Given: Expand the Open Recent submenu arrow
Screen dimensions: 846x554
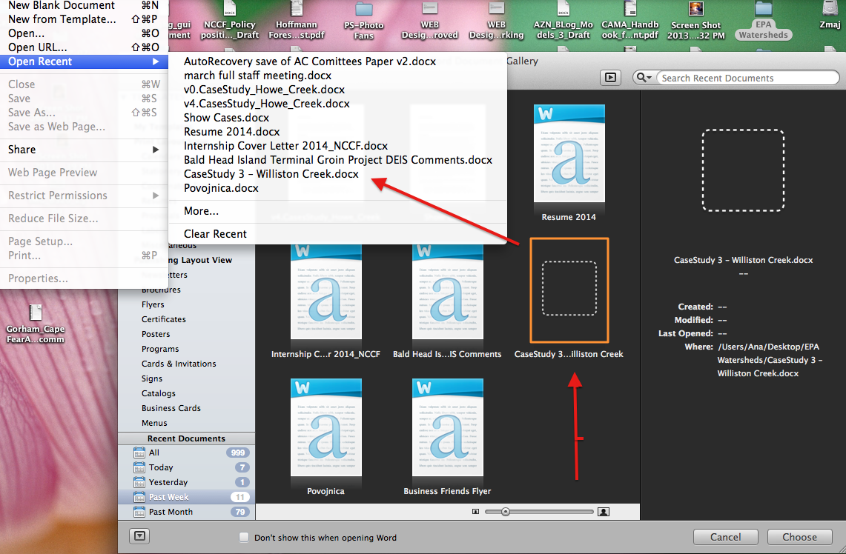Looking at the screenshot, I should tap(156, 61).
